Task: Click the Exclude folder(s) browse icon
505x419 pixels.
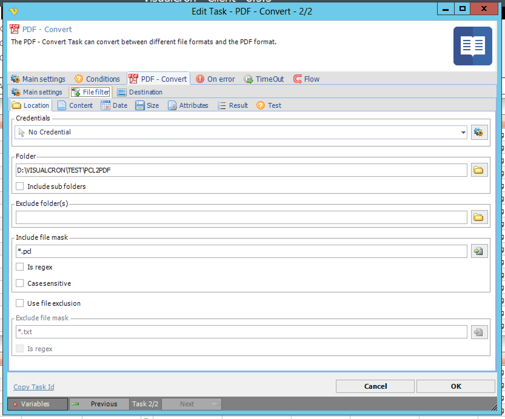Action: tap(479, 217)
